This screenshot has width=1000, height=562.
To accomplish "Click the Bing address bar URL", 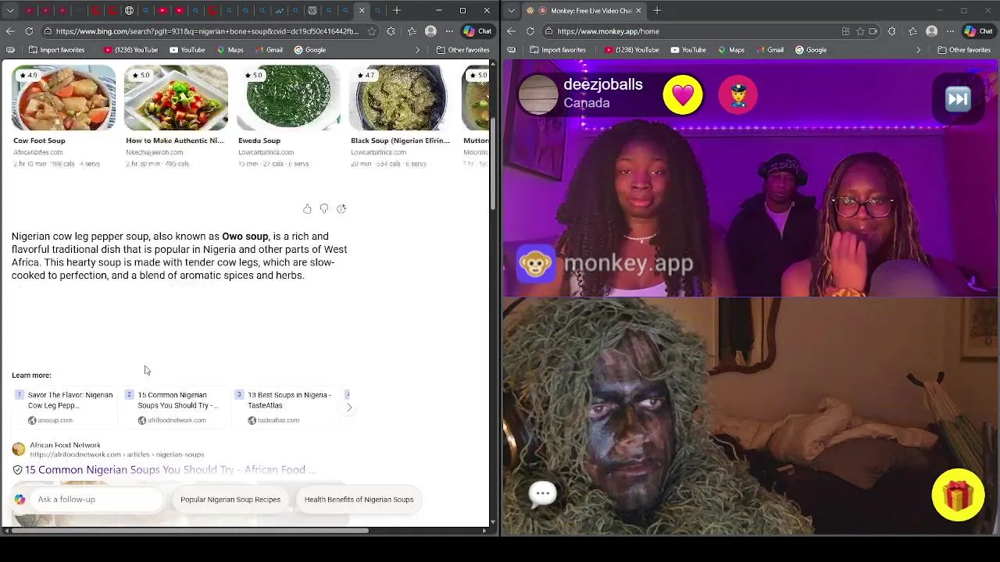I will (207, 31).
